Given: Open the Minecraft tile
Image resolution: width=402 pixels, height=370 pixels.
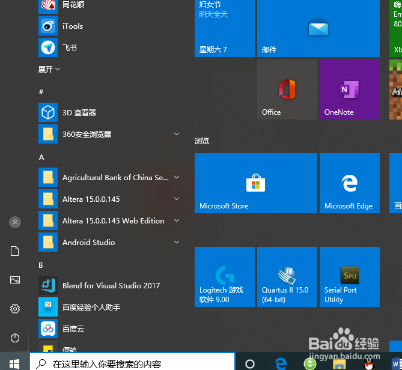Looking at the screenshot, I should [x=395, y=89].
